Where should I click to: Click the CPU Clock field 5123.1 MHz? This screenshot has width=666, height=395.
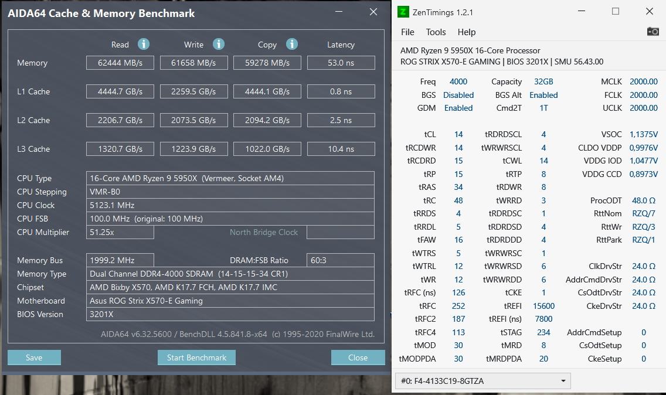click(x=230, y=205)
